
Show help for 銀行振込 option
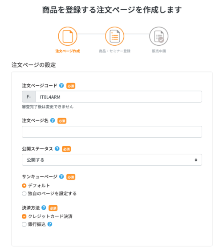click(x=50, y=224)
